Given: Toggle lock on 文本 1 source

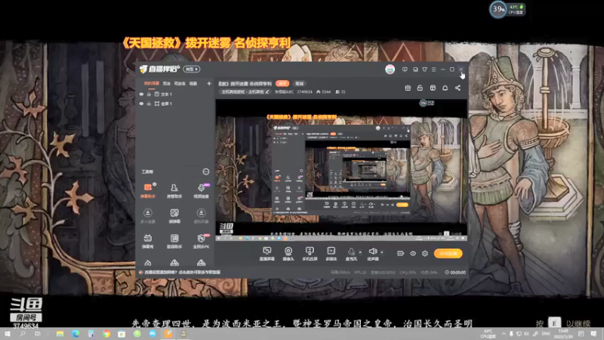Looking at the screenshot, I should (149, 94).
